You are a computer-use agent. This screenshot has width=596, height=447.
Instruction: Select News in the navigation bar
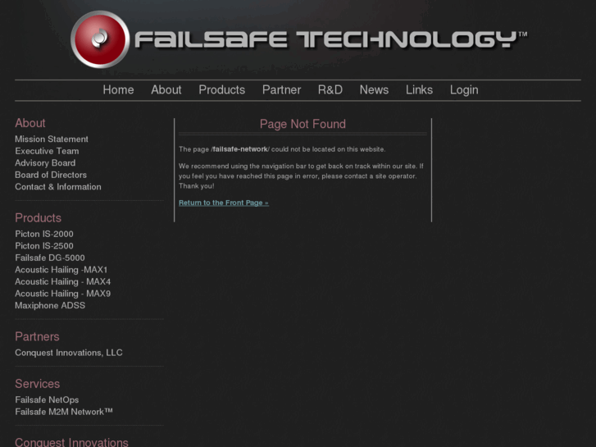[374, 89]
